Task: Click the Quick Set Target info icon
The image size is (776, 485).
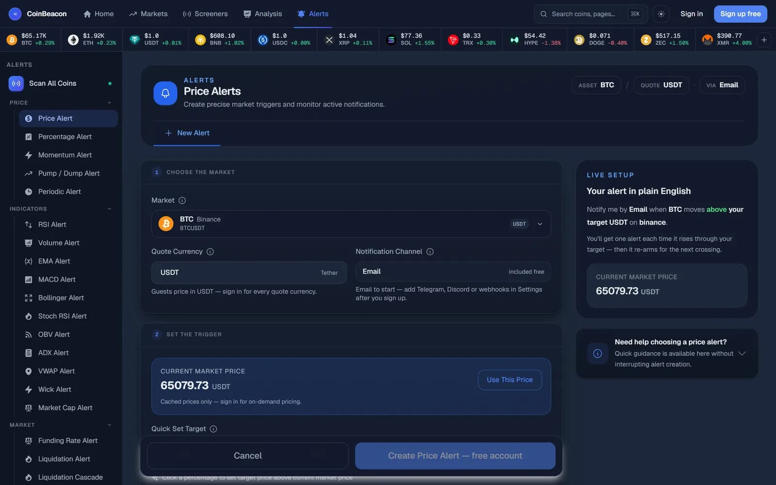Action: tap(213, 429)
